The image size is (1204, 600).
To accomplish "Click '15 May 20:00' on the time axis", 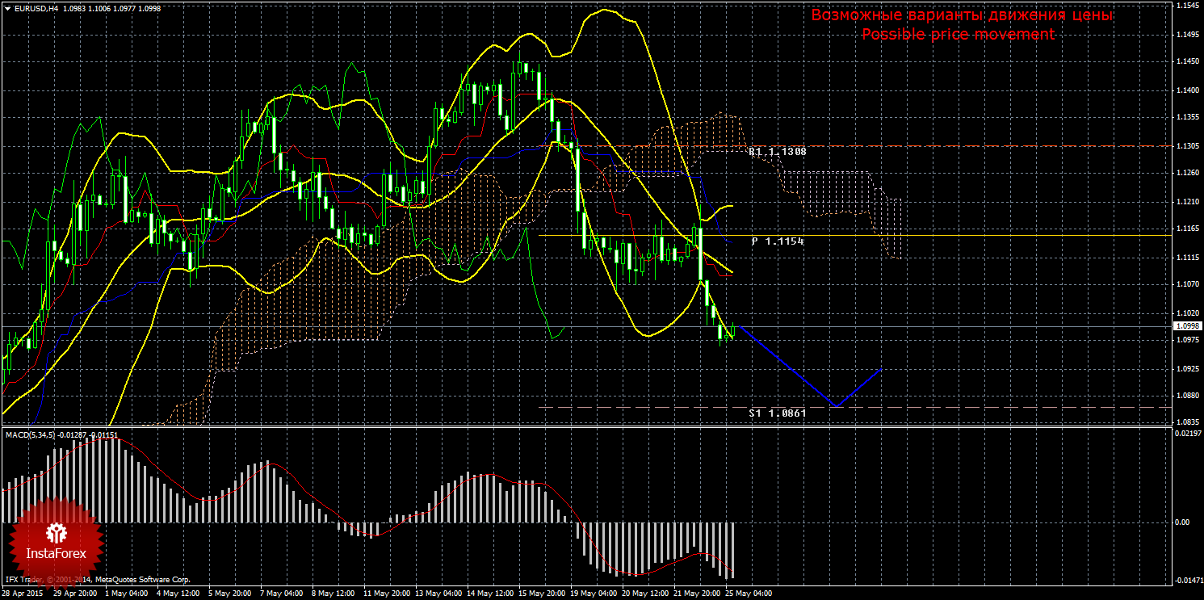I will (x=543, y=594).
